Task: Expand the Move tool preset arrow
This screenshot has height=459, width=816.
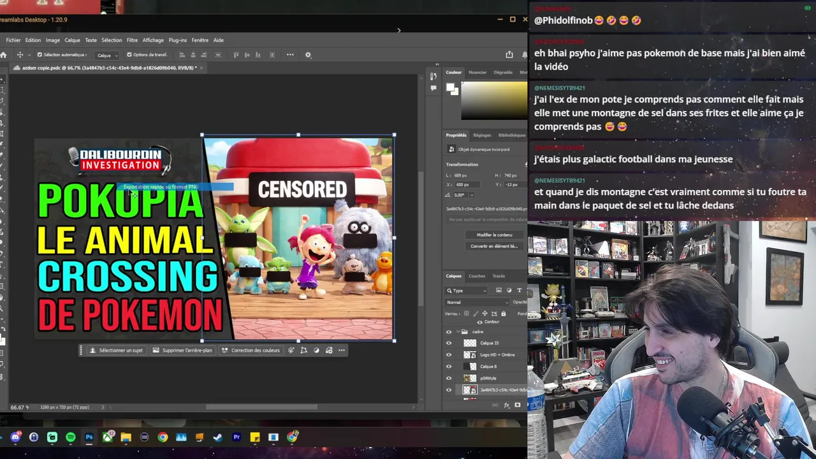Action: click(x=29, y=55)
